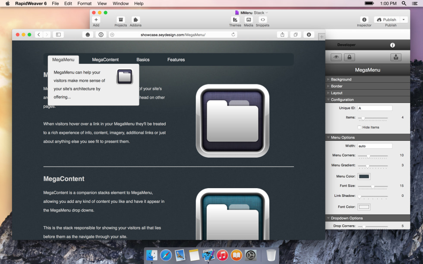Open the Format menu
The width and height of the screenshot is (423, 264).
pos(85,3)
